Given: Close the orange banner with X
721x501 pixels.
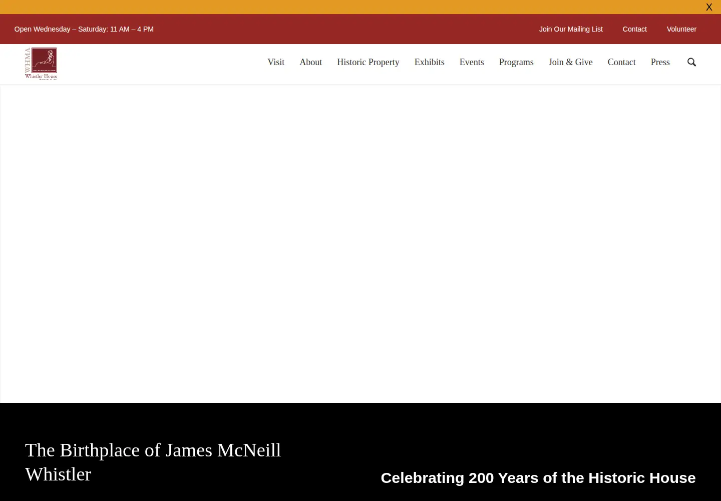Looking at the screenshot, I should point(709,7).
